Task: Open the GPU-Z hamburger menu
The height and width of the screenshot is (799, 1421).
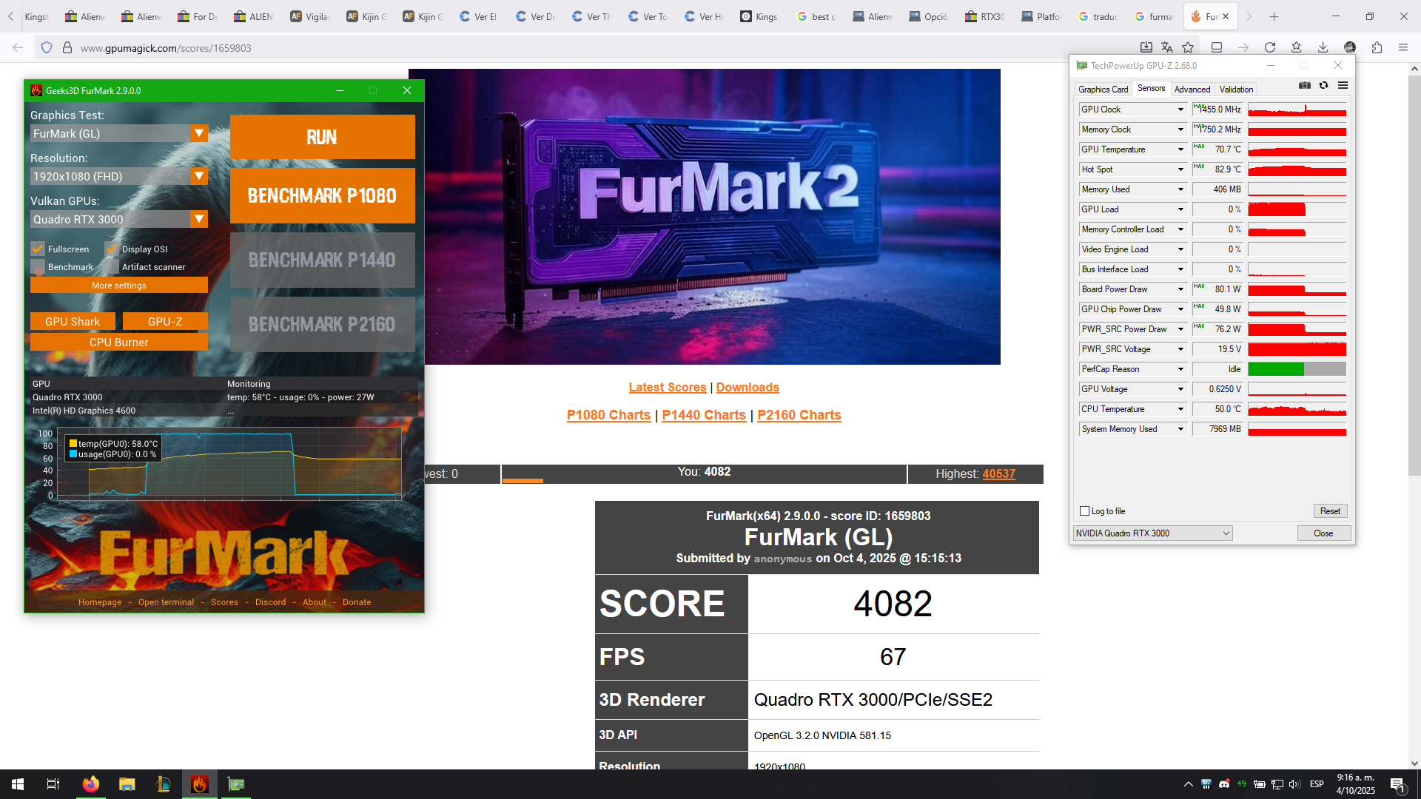Action: (x=1343, y=86)
